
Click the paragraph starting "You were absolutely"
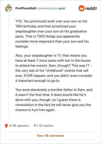(54, 100)
